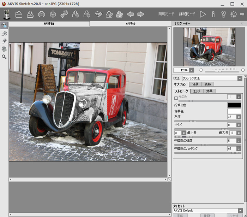247x217 pixels.
Task: Adjust the 中間色のハッチング stepper arrows
Action: (x=239, y=148)
